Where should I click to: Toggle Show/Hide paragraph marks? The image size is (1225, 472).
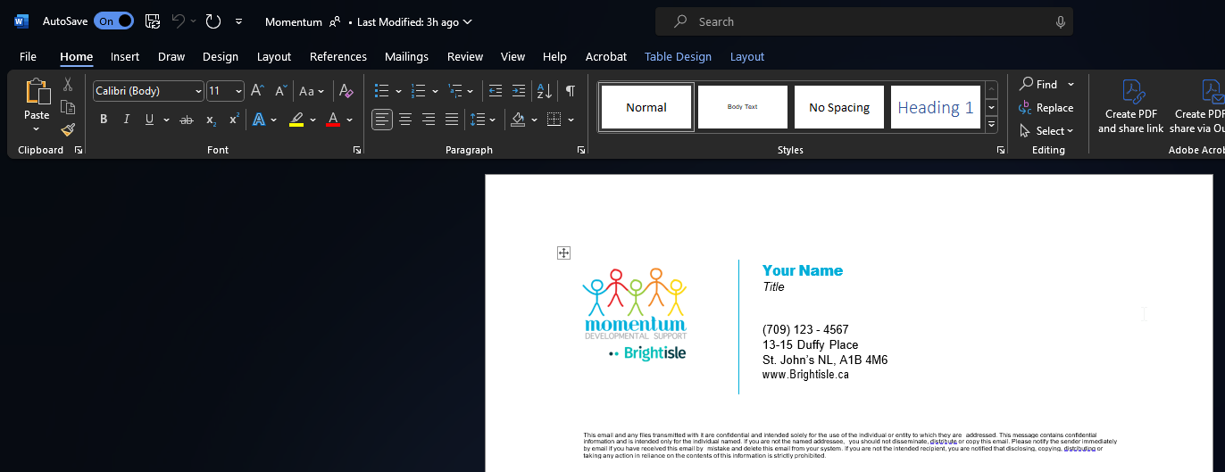[x=570, y=91]
